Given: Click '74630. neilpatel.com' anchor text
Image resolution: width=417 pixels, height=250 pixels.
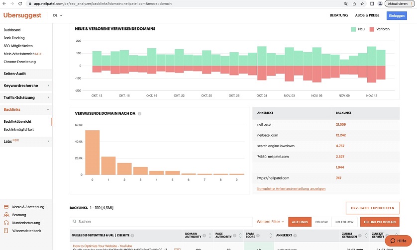Looking at the screenshot, I should 273,157.
